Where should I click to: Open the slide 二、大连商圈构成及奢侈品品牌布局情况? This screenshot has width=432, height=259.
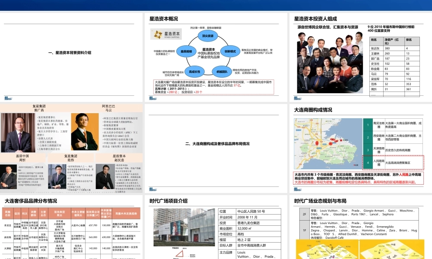click(x=216, y=148)
